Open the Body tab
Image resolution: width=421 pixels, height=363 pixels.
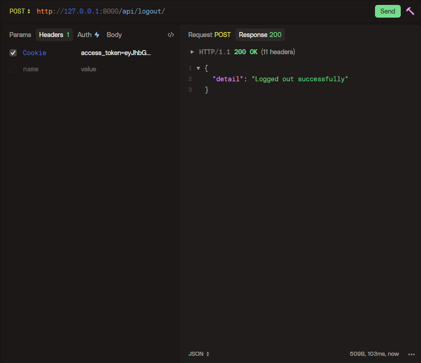tap(114, 35)
